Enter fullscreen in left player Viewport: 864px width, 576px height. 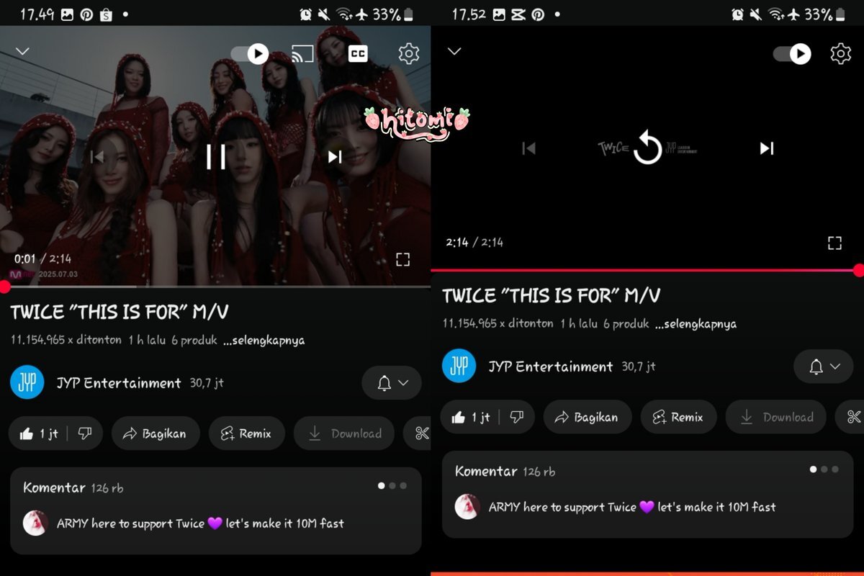point(403,260)
